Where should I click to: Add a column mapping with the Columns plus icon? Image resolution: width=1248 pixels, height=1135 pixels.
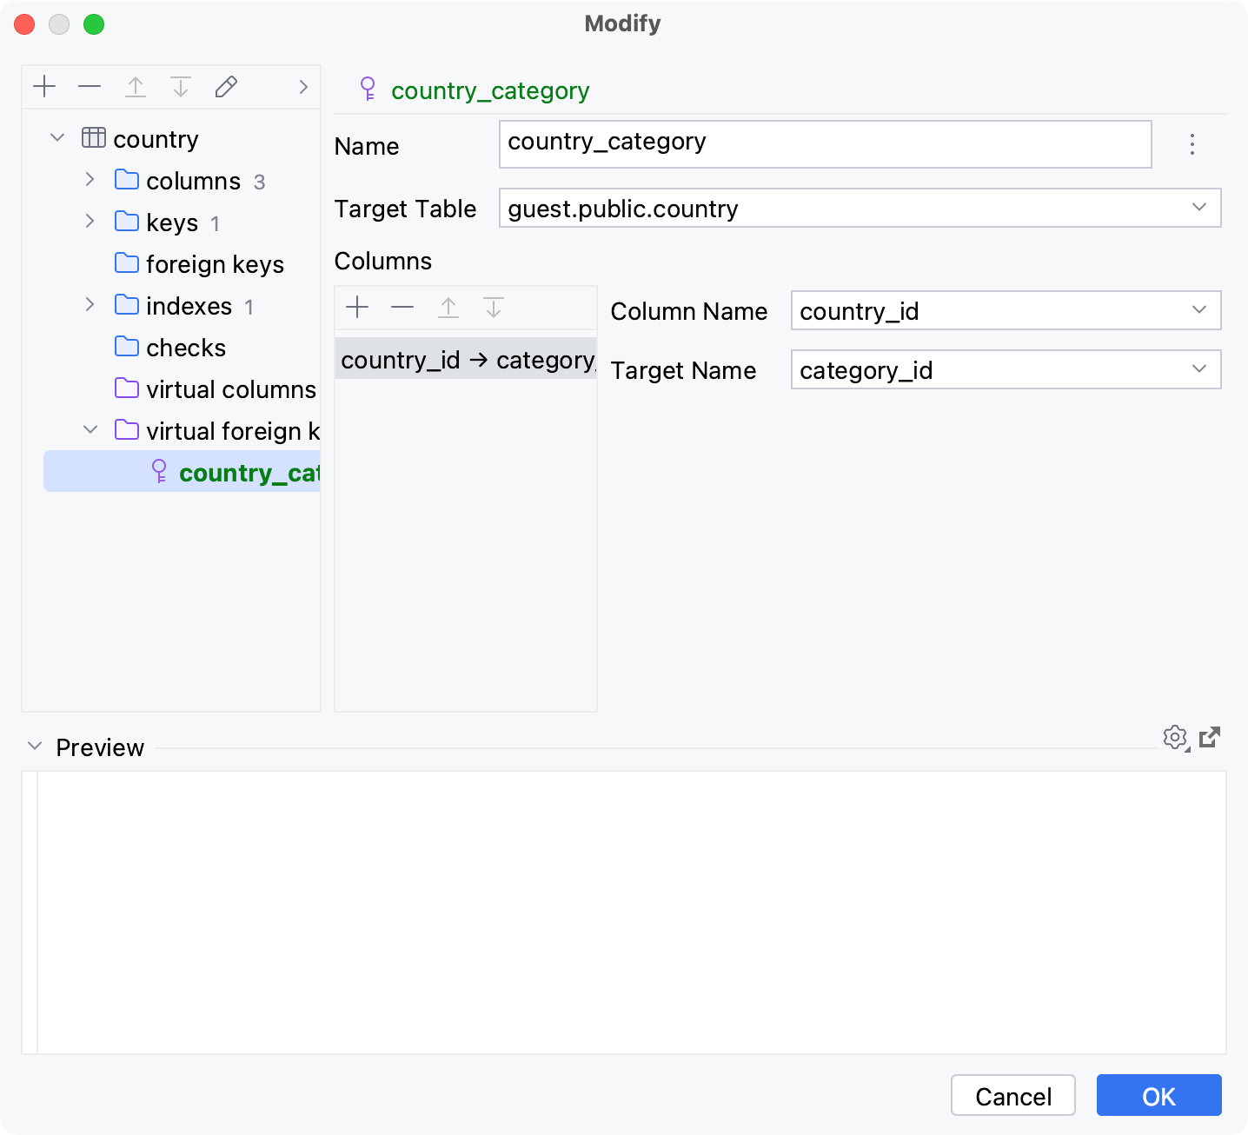tap(357, 307)
